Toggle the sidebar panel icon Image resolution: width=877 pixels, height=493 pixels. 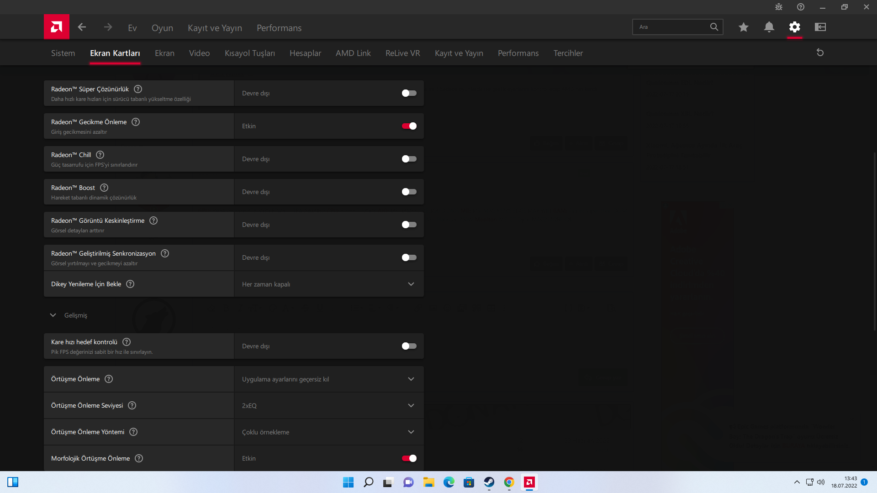pyautogui.click(x=820, y=27)
